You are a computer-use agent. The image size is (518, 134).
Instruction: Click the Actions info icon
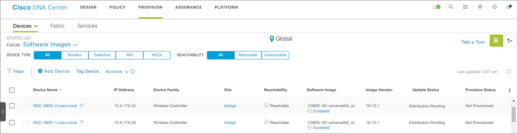tap(133, 72)
